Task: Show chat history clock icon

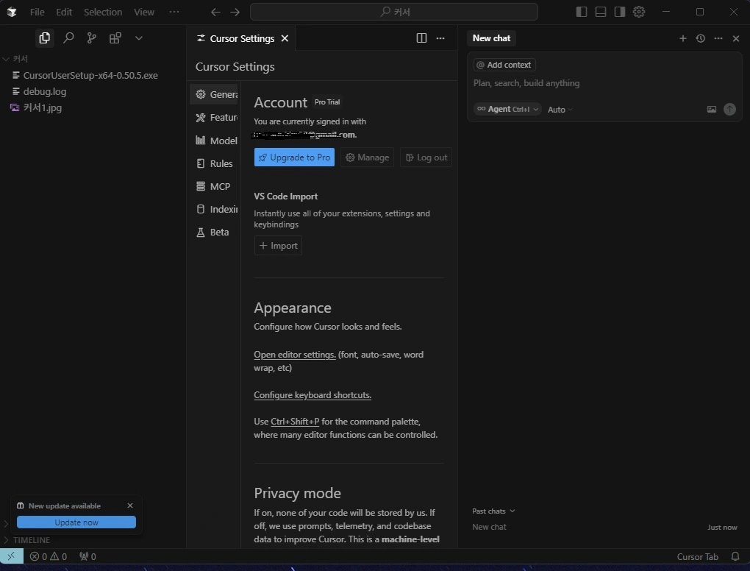Action: [700, 38]
